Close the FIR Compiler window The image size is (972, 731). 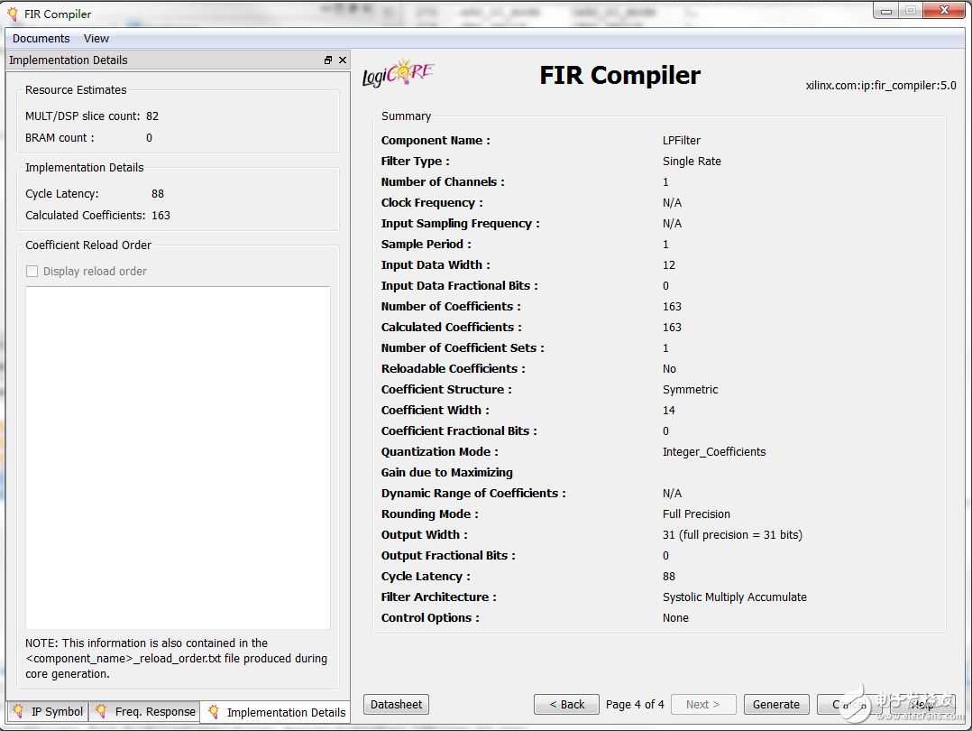pyautogui.click(x=944, y=10)
